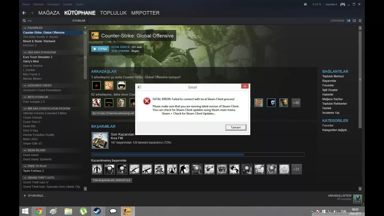Open the Topluluk Merkezi link
Screen dimensions: 384x216
tap(333, 76)
